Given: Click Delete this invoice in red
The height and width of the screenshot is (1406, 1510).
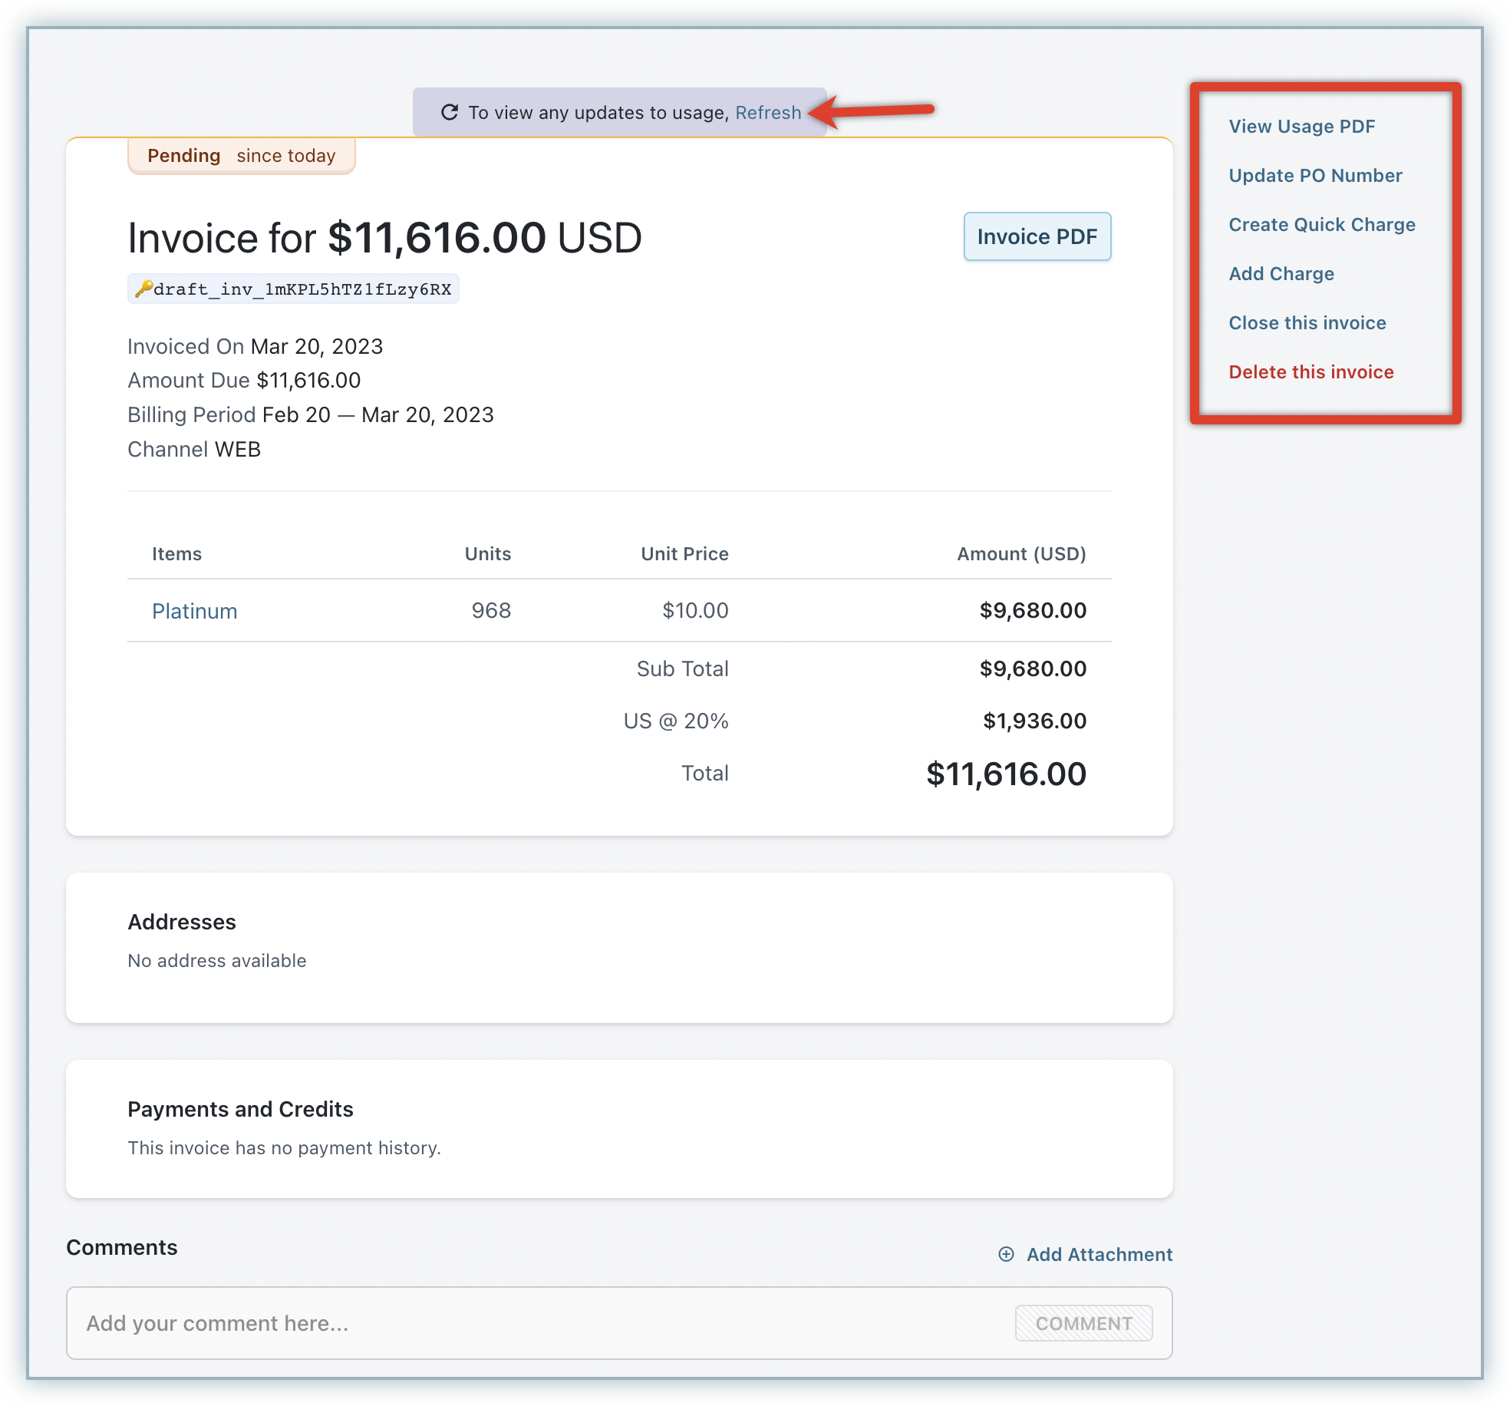Looking at the screenshot, I should pos(1311,372).
